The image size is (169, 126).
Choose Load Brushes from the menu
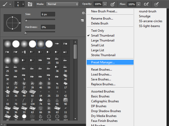101,74
